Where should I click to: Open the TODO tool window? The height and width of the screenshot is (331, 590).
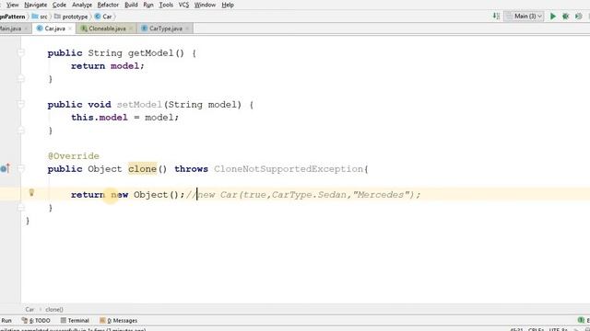point(36,321)
